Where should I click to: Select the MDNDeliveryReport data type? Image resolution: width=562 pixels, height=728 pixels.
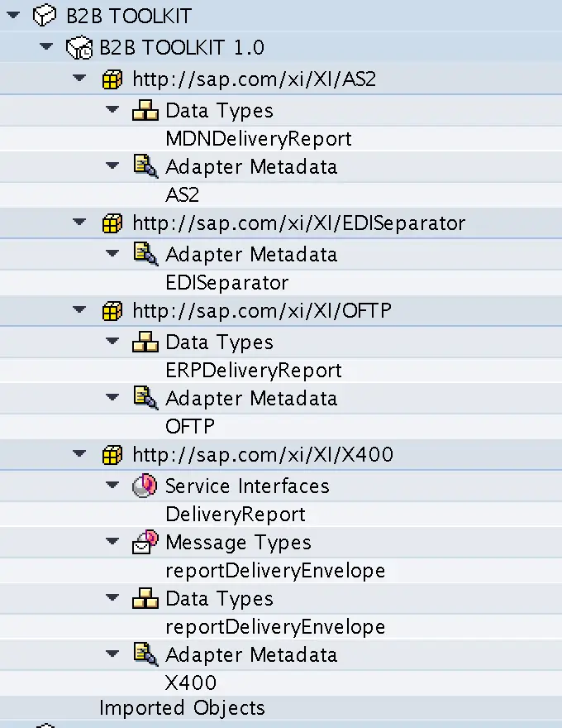tap(259, 139)
